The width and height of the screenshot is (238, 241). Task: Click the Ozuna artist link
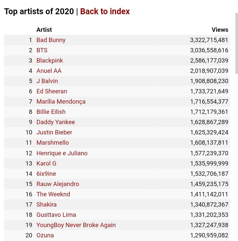click(x=45, y=235)
